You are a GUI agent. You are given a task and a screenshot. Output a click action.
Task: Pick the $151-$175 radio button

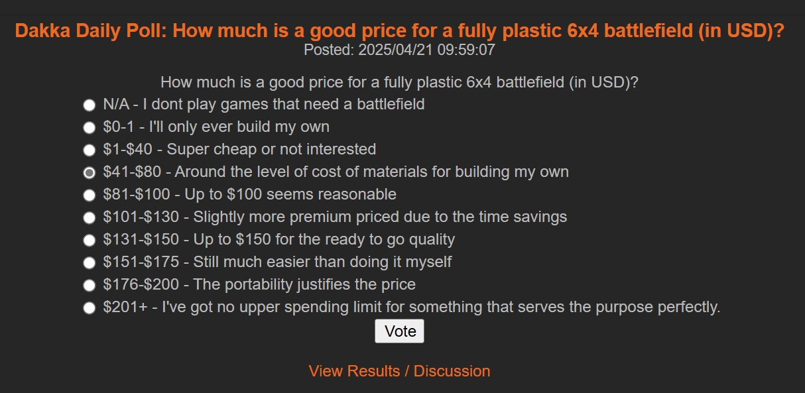(89, 262)
